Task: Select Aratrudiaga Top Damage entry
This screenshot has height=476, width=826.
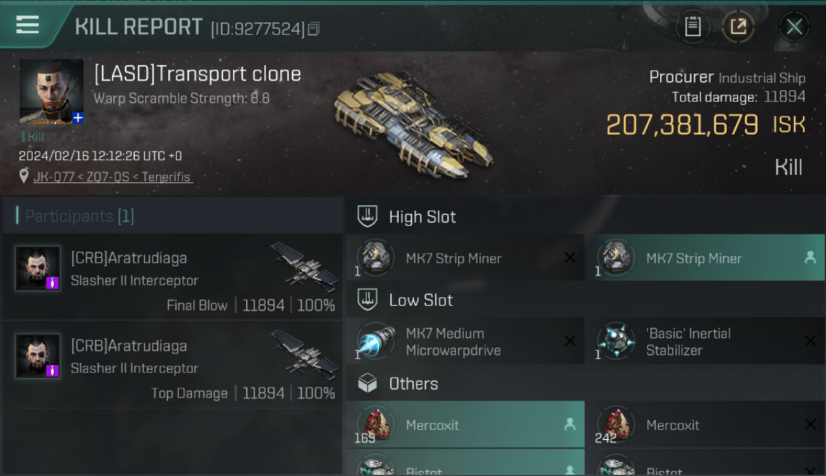Action: coord(172,364)
